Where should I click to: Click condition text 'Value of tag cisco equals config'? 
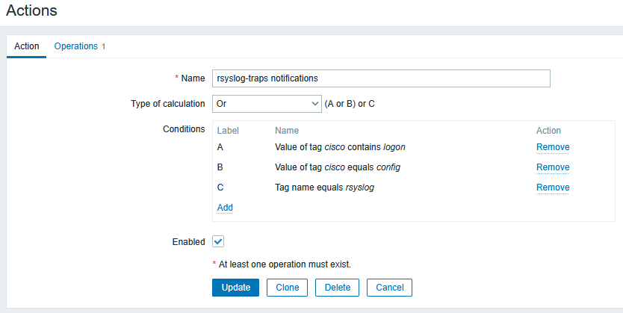click(x=337, y=167)
